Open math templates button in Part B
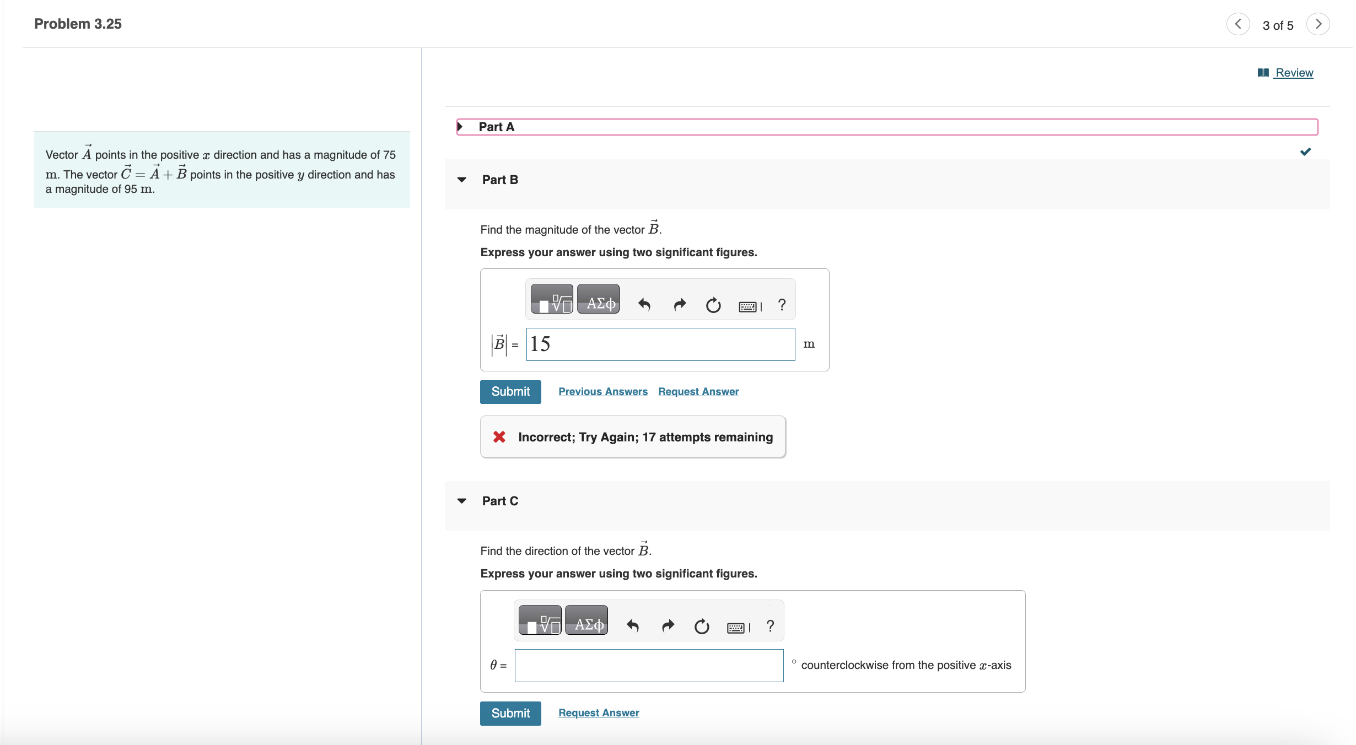The image size is (1356, 745). coord(552,299)
